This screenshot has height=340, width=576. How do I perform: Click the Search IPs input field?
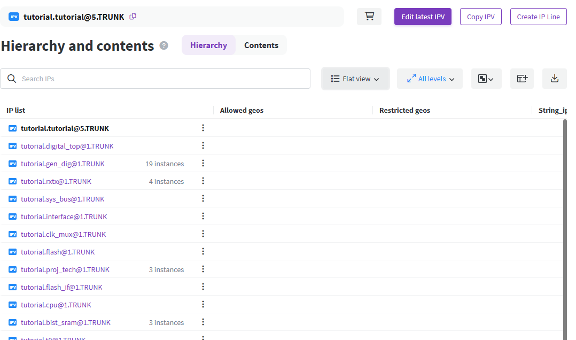tap(160, 79)
